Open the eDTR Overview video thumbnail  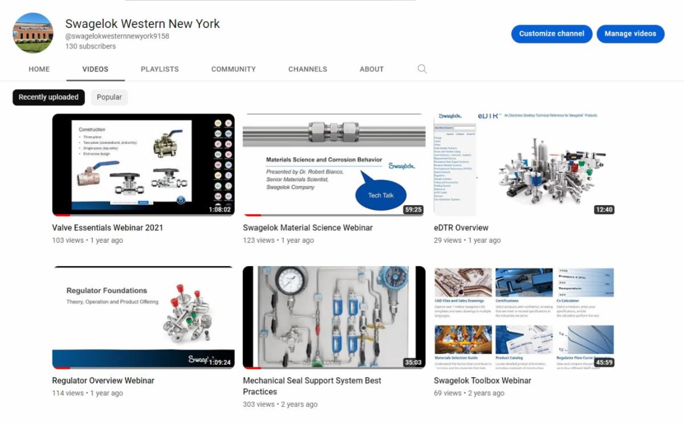click(525, 165)
